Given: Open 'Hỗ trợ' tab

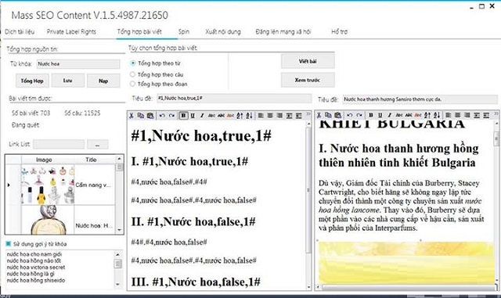Looking at the screenshot, I should tap(339, 31).
